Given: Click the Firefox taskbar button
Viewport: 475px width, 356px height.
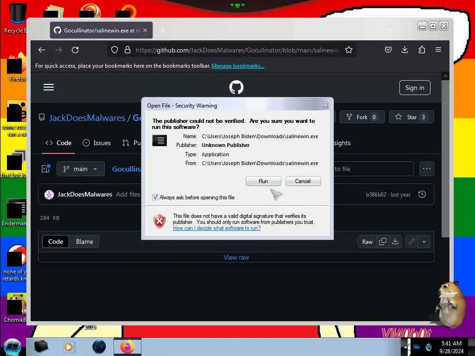Looking at the screenshot, I should [128, 347].
